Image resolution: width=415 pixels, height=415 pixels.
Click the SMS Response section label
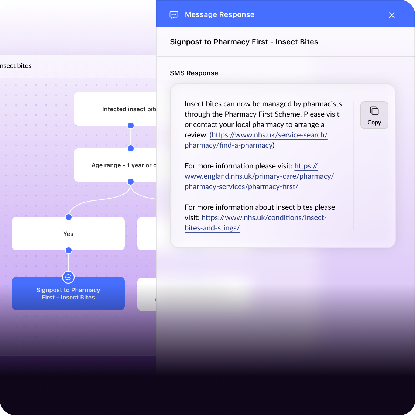[194, 73]
